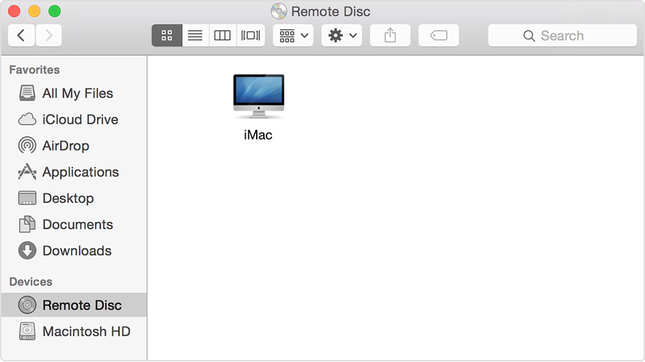Go back with the left arrow button
The image size is (645, 362).
point(21,35)
